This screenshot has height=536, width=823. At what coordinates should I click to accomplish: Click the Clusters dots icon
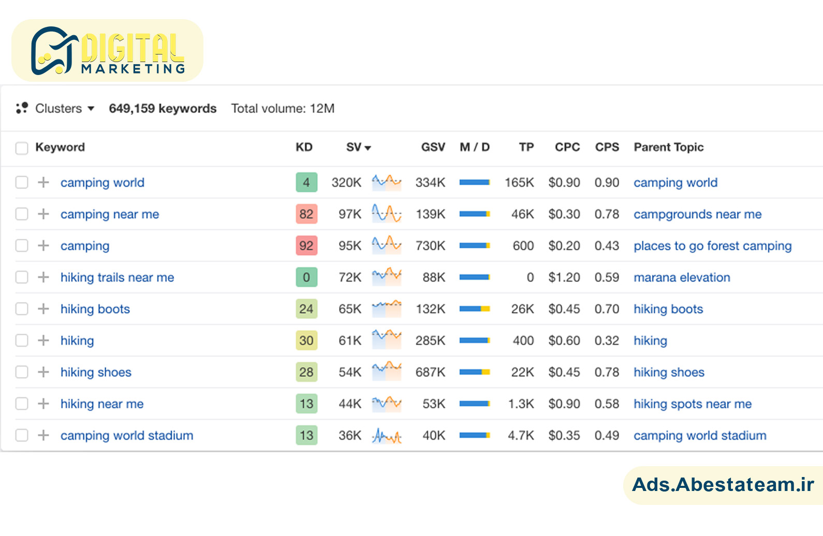pyautogui.click(x=22, y=108)
